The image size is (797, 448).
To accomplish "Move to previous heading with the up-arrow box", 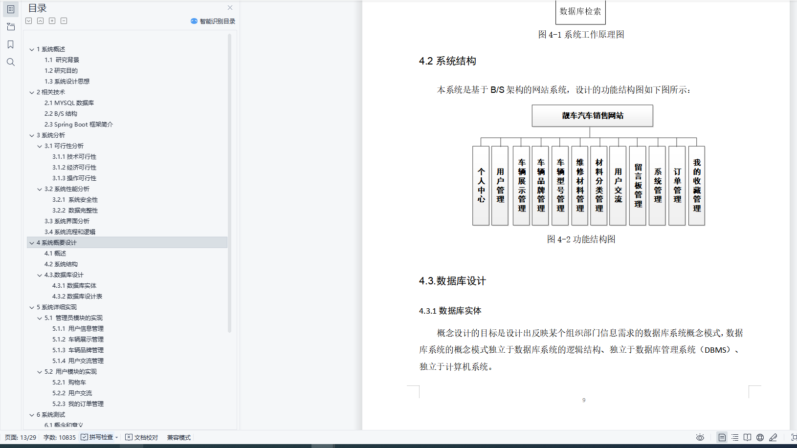I will (x=41, y=21).
